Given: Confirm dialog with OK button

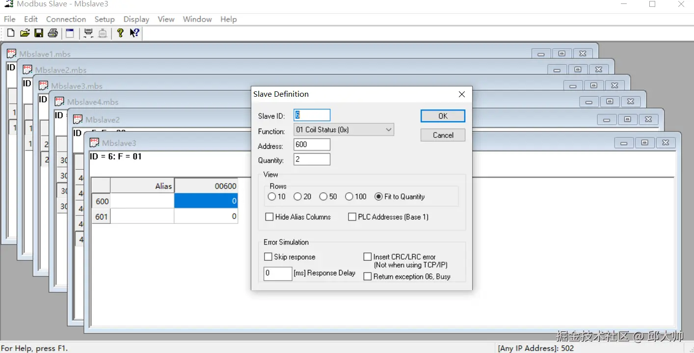Looking at the screenshot, I should (443, 116).
